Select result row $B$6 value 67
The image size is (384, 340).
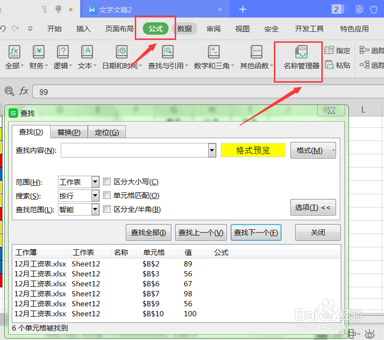click(x=176, y=283)
